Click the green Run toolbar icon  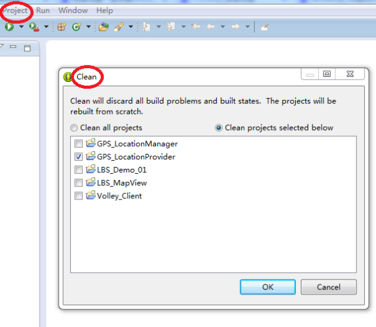coord(9,26)
